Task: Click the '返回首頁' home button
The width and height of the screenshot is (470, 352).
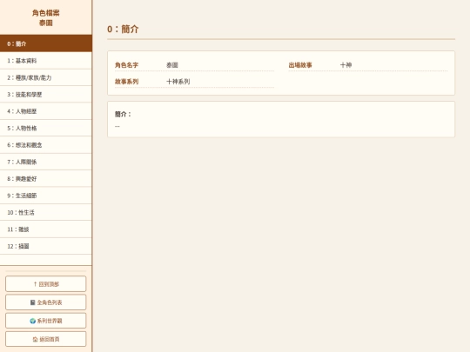Action: (46, 339)
